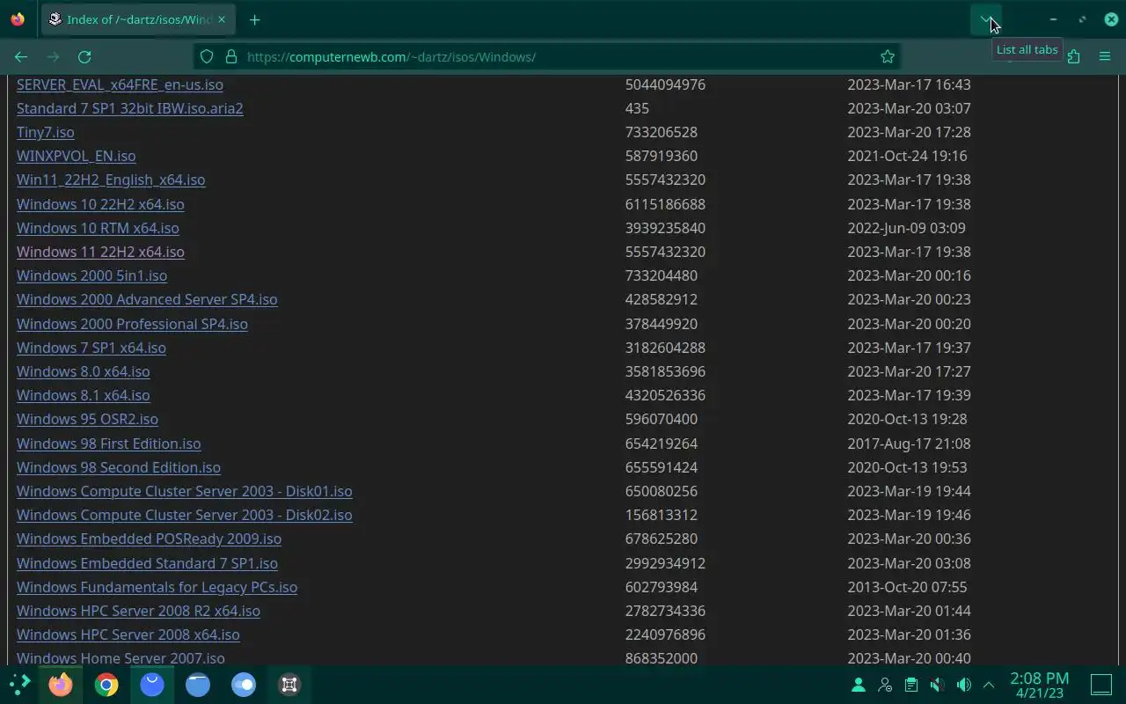Click Windows 8.0 x64.iso link

click(x=84, y=371)
